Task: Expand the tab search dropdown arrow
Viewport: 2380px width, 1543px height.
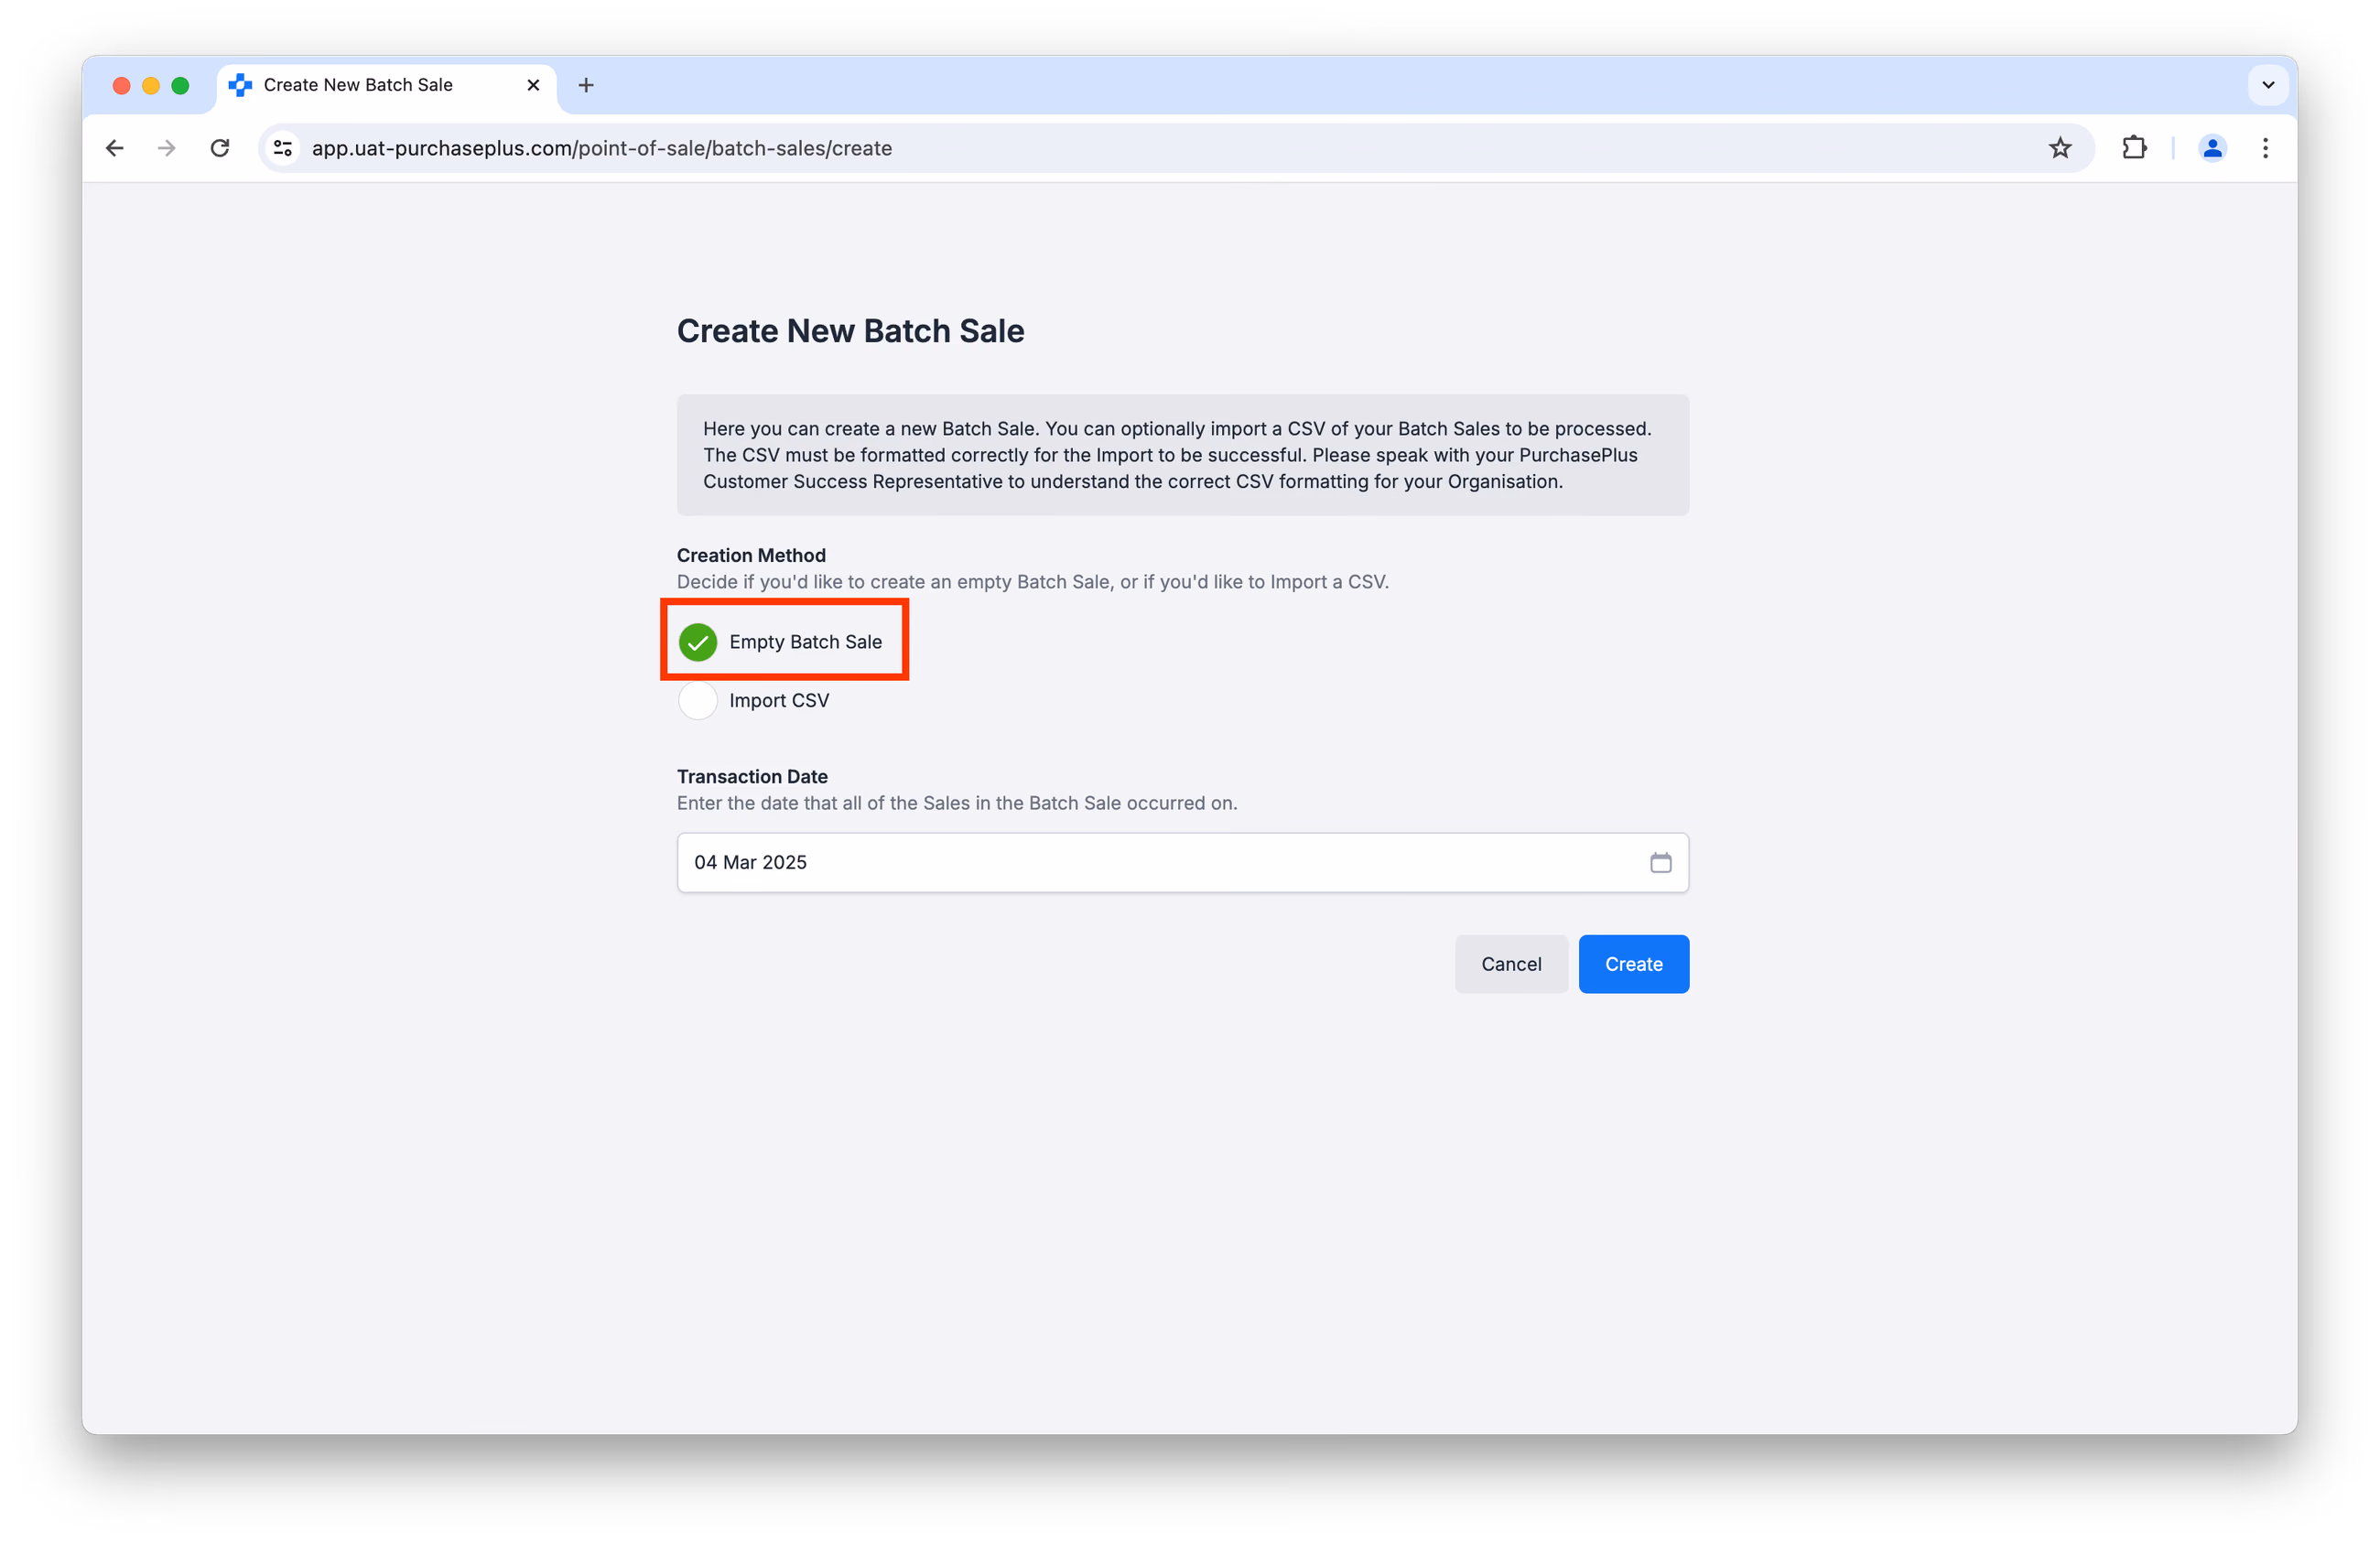Action: click(2268, 85)
